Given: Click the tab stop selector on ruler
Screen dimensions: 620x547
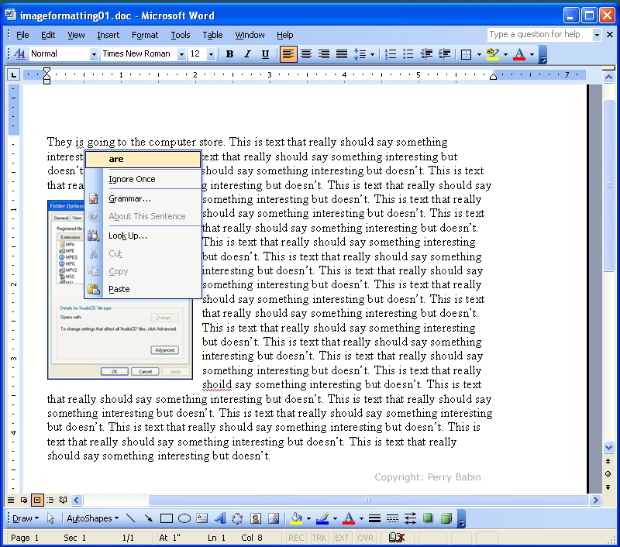Looking at the screenshot, I should (x=13, y=74).
